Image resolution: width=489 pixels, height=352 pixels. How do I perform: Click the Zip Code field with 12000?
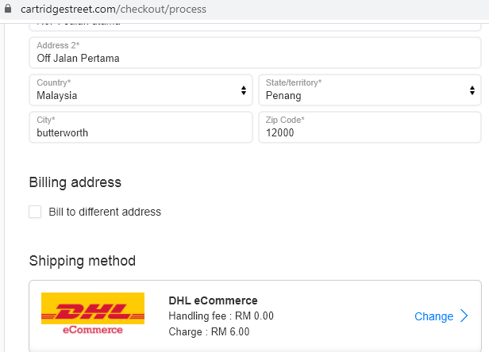point(370,128)
